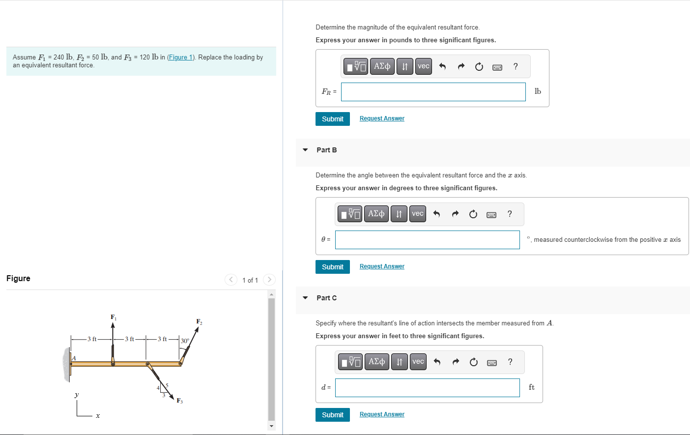The image size is (690, 435).
Task: Click the vec (vector) formatting icon
Action: (x=423, y=66)
